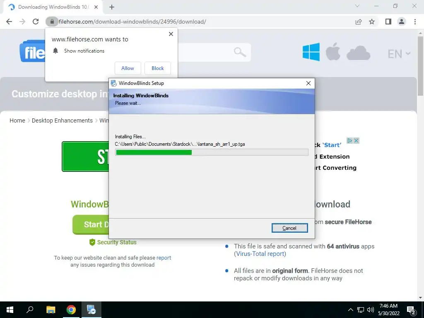424x318 pixels.
Task: Open the Virus-Total report link
Action: (260, 254)
